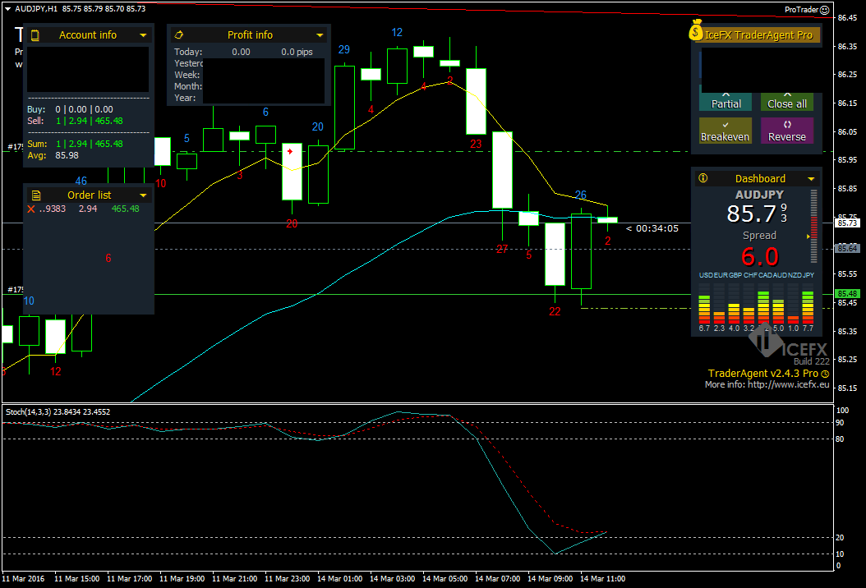Click the Sum: row in Account info

75,144
